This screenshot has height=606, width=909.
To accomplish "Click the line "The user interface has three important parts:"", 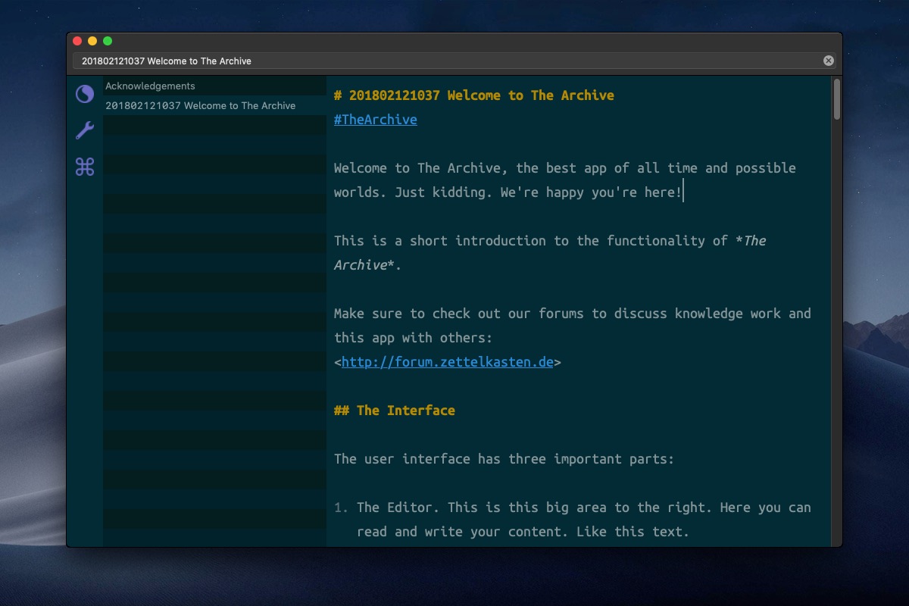I will [x=504, y=459].
